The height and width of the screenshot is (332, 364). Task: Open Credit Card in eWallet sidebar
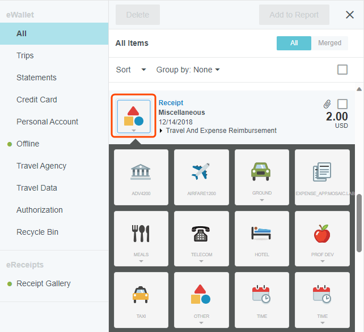click(37, 100)
